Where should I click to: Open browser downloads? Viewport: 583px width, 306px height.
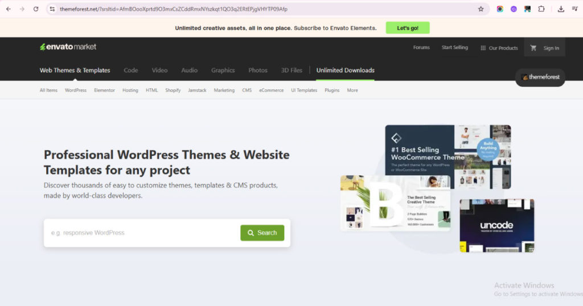pyautogui.click(x=561, y=9)
